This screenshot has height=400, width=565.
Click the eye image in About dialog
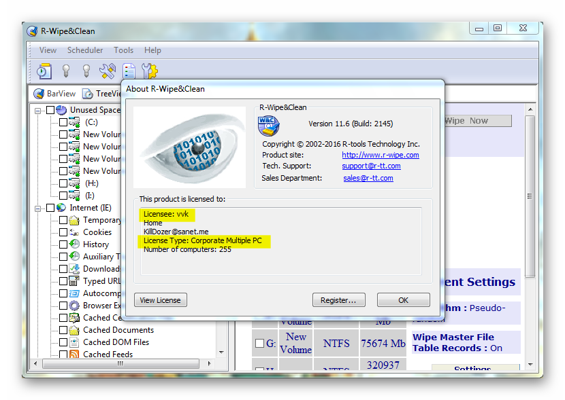(189, 147)
